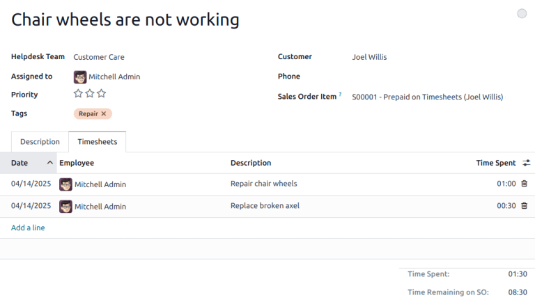The width and height of the screenshot is (535, 302).
Task: Set priority to two stars
Action: (90, 94)
